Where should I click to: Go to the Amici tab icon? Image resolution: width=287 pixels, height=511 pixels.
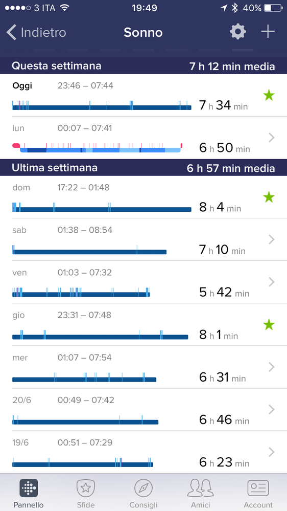(201, 488)
